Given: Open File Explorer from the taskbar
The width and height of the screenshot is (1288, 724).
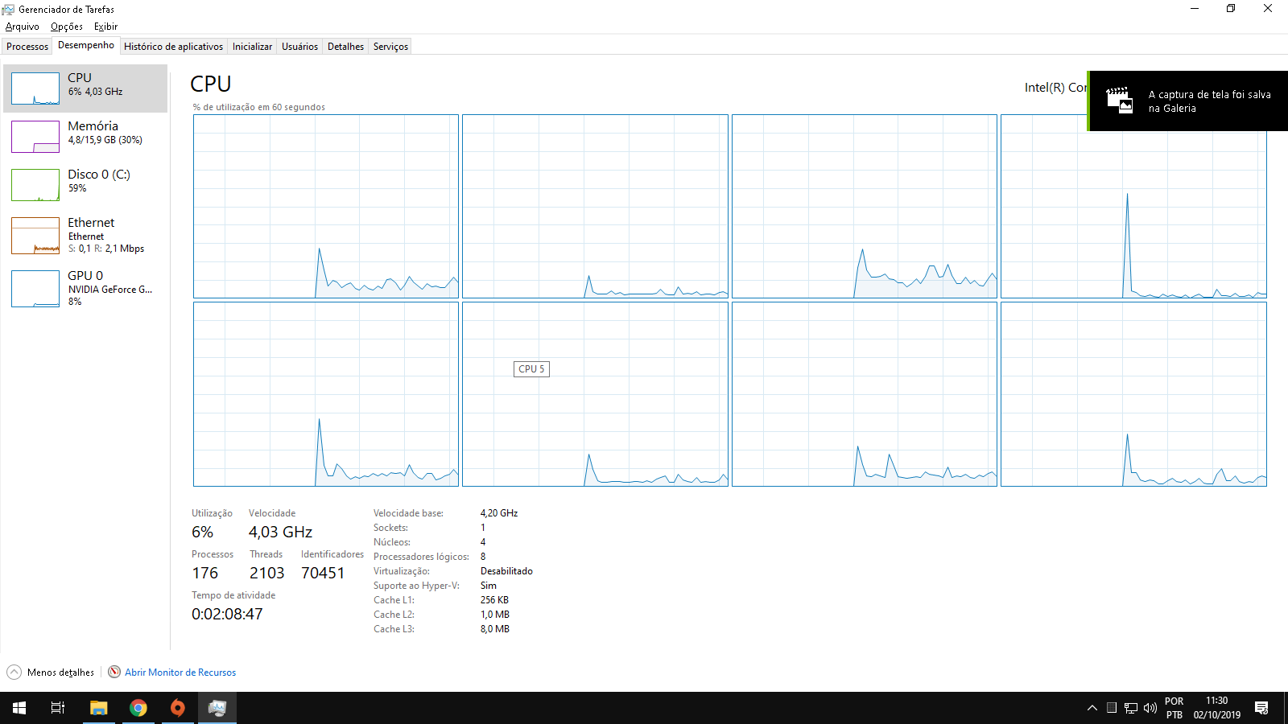Looking at the screenshot, I should click(x=98, y=708).
